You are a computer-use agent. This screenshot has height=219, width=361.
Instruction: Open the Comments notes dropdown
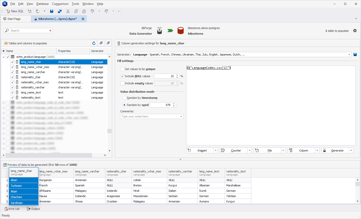[x=181, y=116]
